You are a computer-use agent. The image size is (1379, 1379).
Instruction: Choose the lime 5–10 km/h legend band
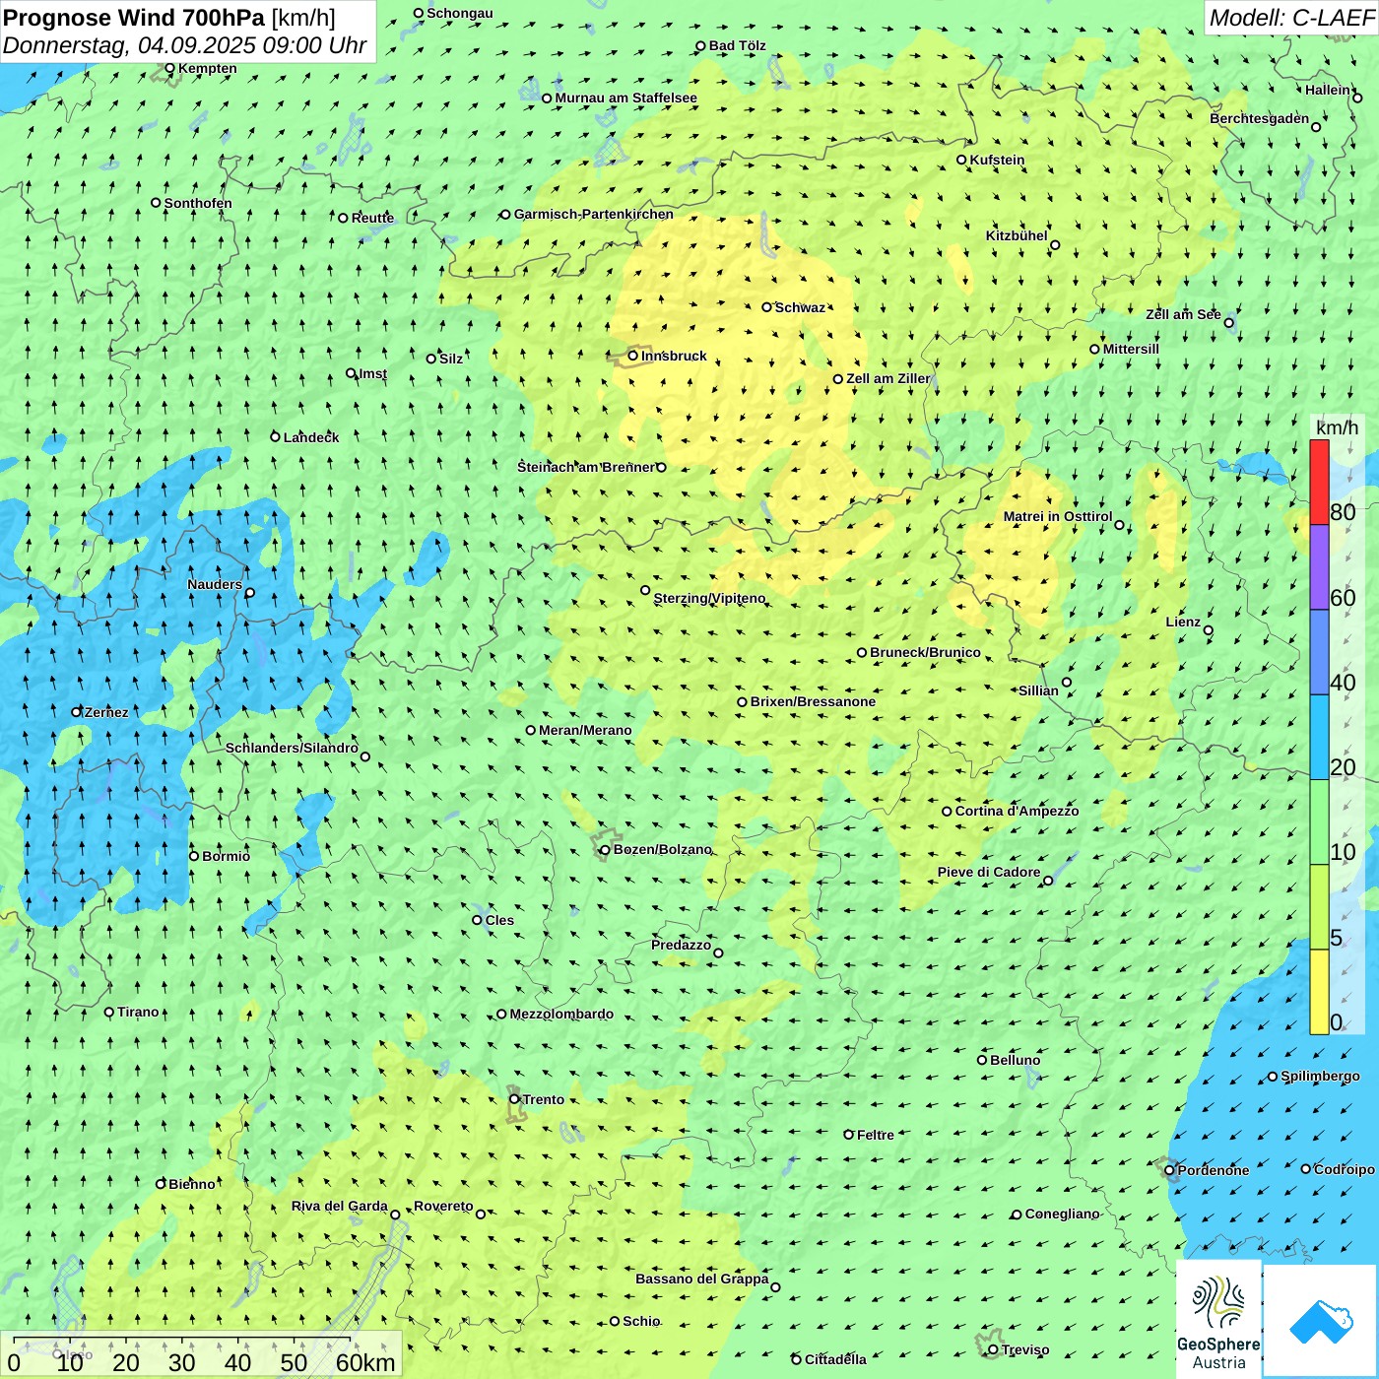click(1319, 907)
